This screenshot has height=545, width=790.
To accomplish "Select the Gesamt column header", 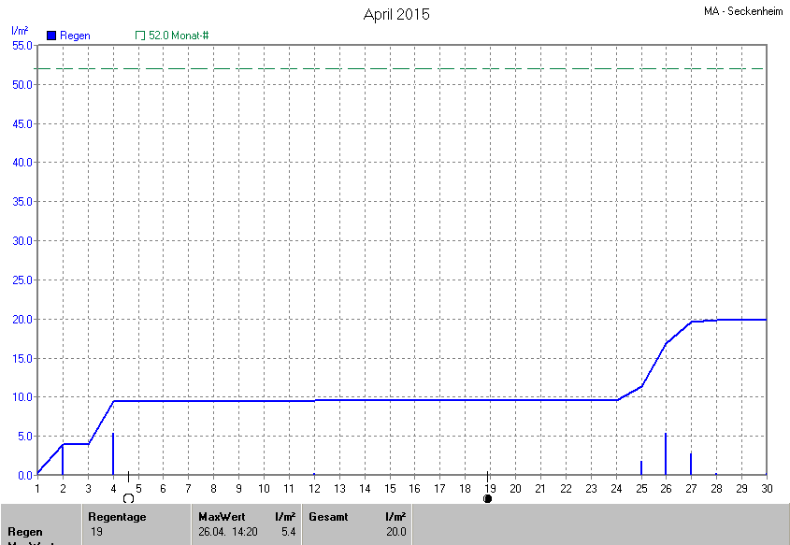I will coord(328,516).
